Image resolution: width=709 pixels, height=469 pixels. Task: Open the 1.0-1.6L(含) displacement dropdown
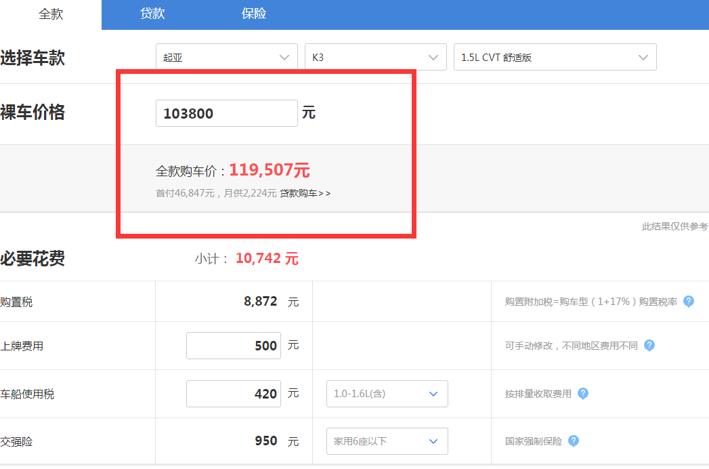point(387,394)
